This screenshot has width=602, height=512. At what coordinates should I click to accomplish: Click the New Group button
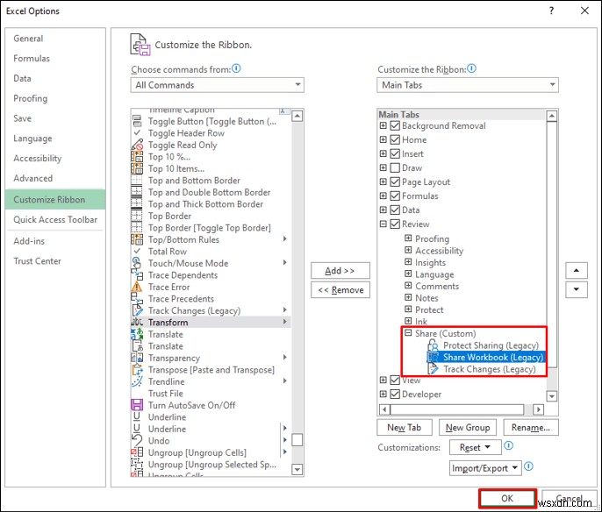[x=468, y=427]
